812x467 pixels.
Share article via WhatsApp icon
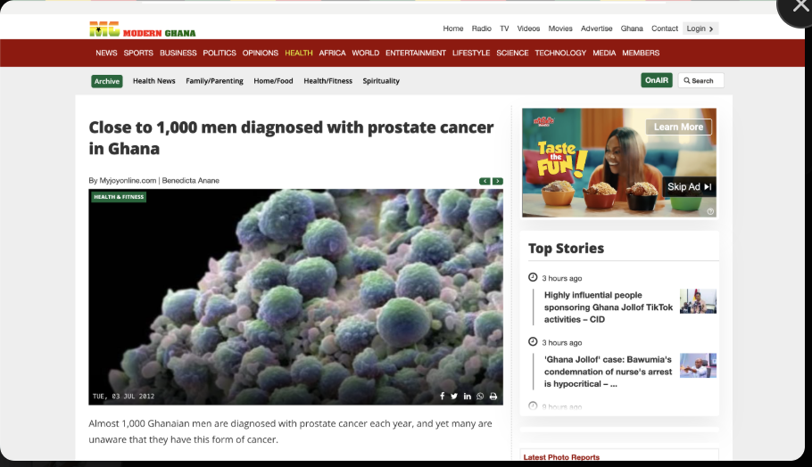(x=480, y=397)
